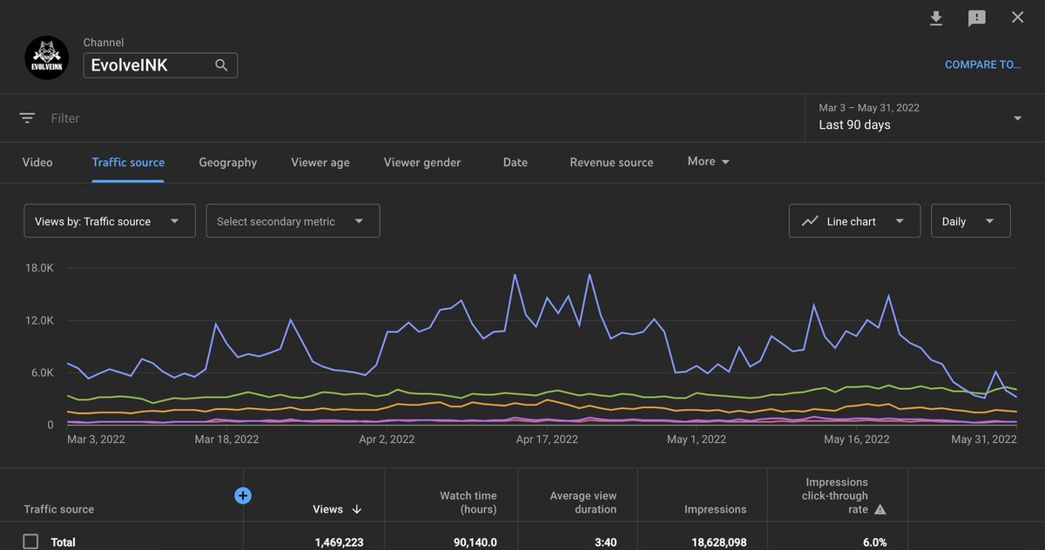This screenshot has width=1045, height=550.
Task: Click the COMPARE TO... link
Action: coord(982,64)
